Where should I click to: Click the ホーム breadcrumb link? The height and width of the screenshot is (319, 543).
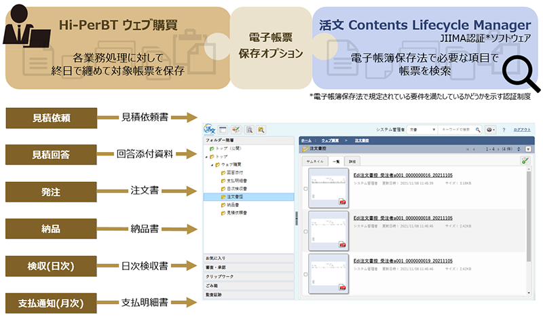pos(306,140)
